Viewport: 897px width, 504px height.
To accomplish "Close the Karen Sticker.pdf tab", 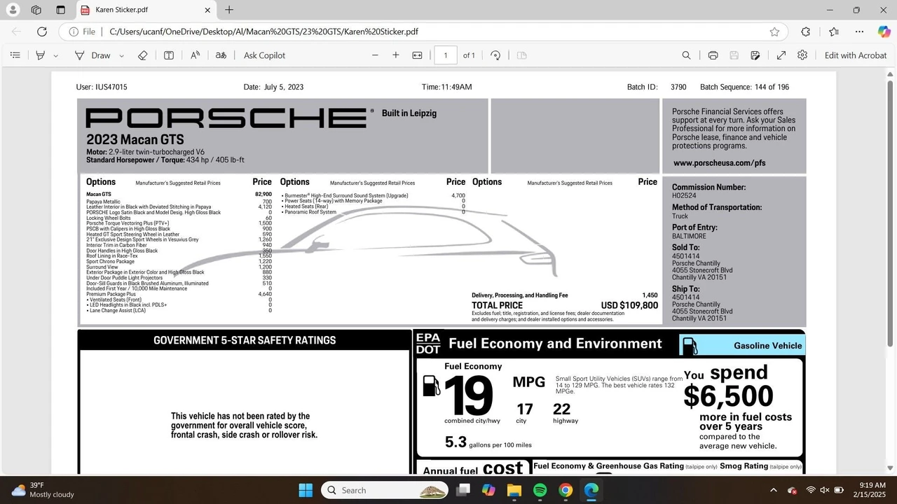I will [207, 10].
